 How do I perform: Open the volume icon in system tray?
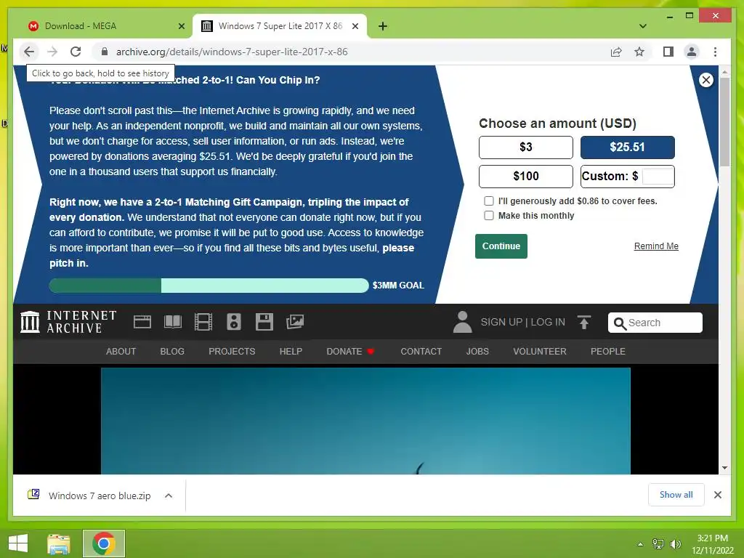click(x=675, y=544)
